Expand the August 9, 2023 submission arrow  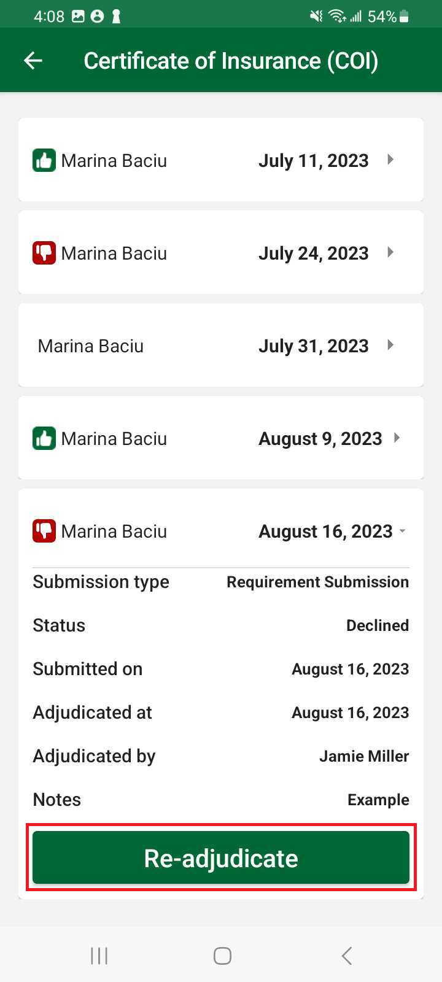click(397, 438)
